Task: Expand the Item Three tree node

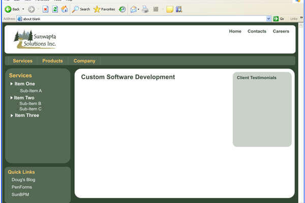Action: (x=12, y=116)
